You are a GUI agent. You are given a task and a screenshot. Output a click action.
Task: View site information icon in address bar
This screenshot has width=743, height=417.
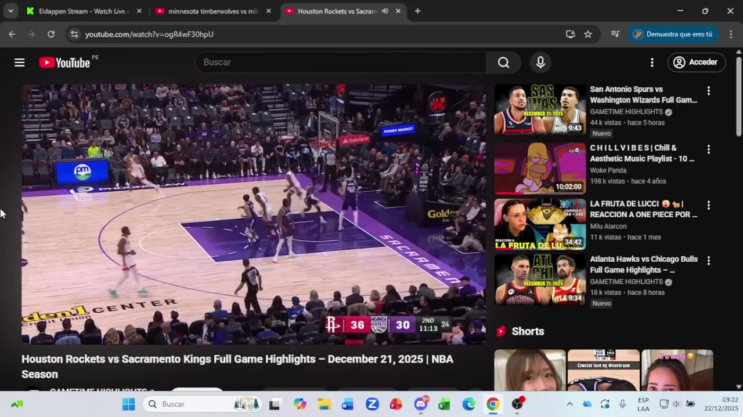coord(74,34)
